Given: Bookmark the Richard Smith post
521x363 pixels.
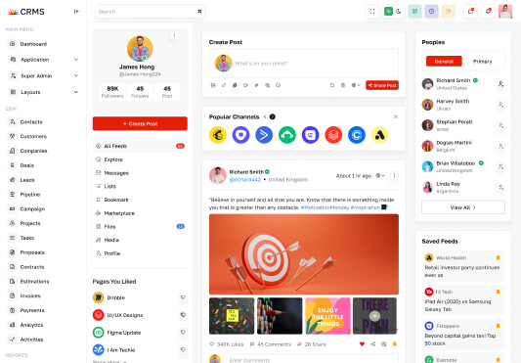Looking at the screenshot, I should (394, 344).
